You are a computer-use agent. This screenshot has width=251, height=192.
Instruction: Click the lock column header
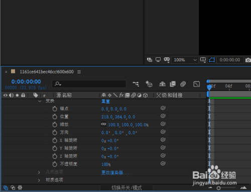point(23,95)
